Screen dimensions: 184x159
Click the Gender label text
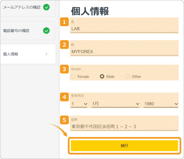[x=76, y=69]
